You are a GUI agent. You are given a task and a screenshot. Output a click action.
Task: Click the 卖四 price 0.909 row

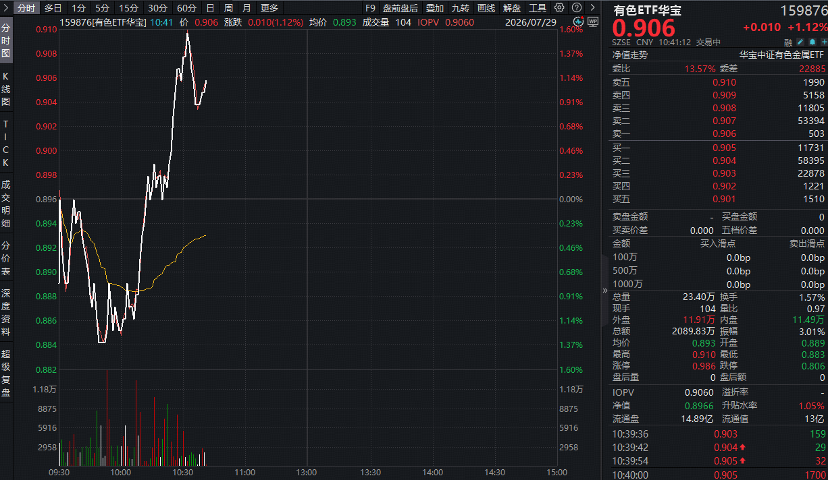pyautogui.click(x=718, y=95)
